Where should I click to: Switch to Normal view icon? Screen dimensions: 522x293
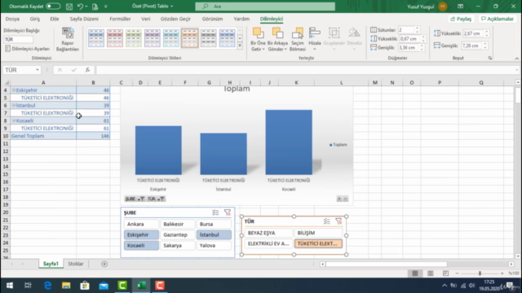415,273
